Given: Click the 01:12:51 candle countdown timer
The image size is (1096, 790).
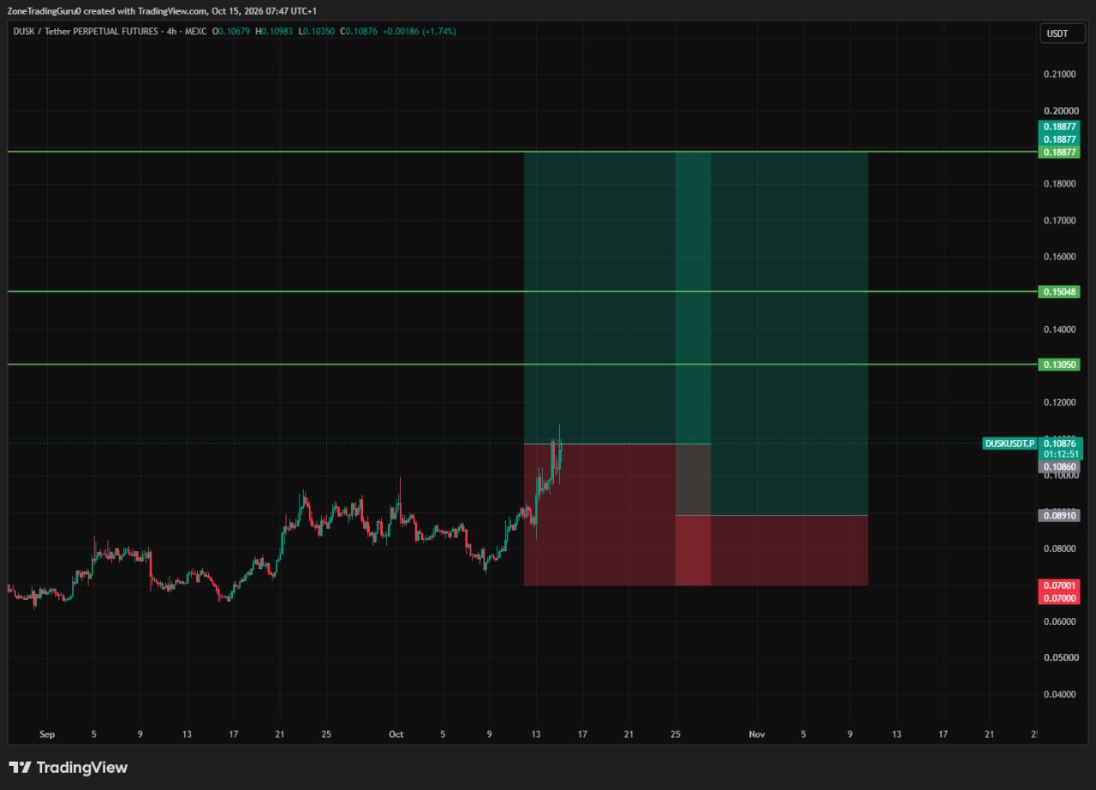Looking at the screenshot, I should (1062, 454).
